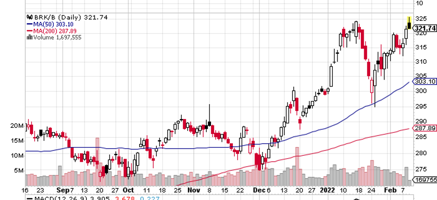Viewport: 437px width, 200px height.
Task: Click the blue MA(50) line swatch in the legend
Action: click(29, 24)
